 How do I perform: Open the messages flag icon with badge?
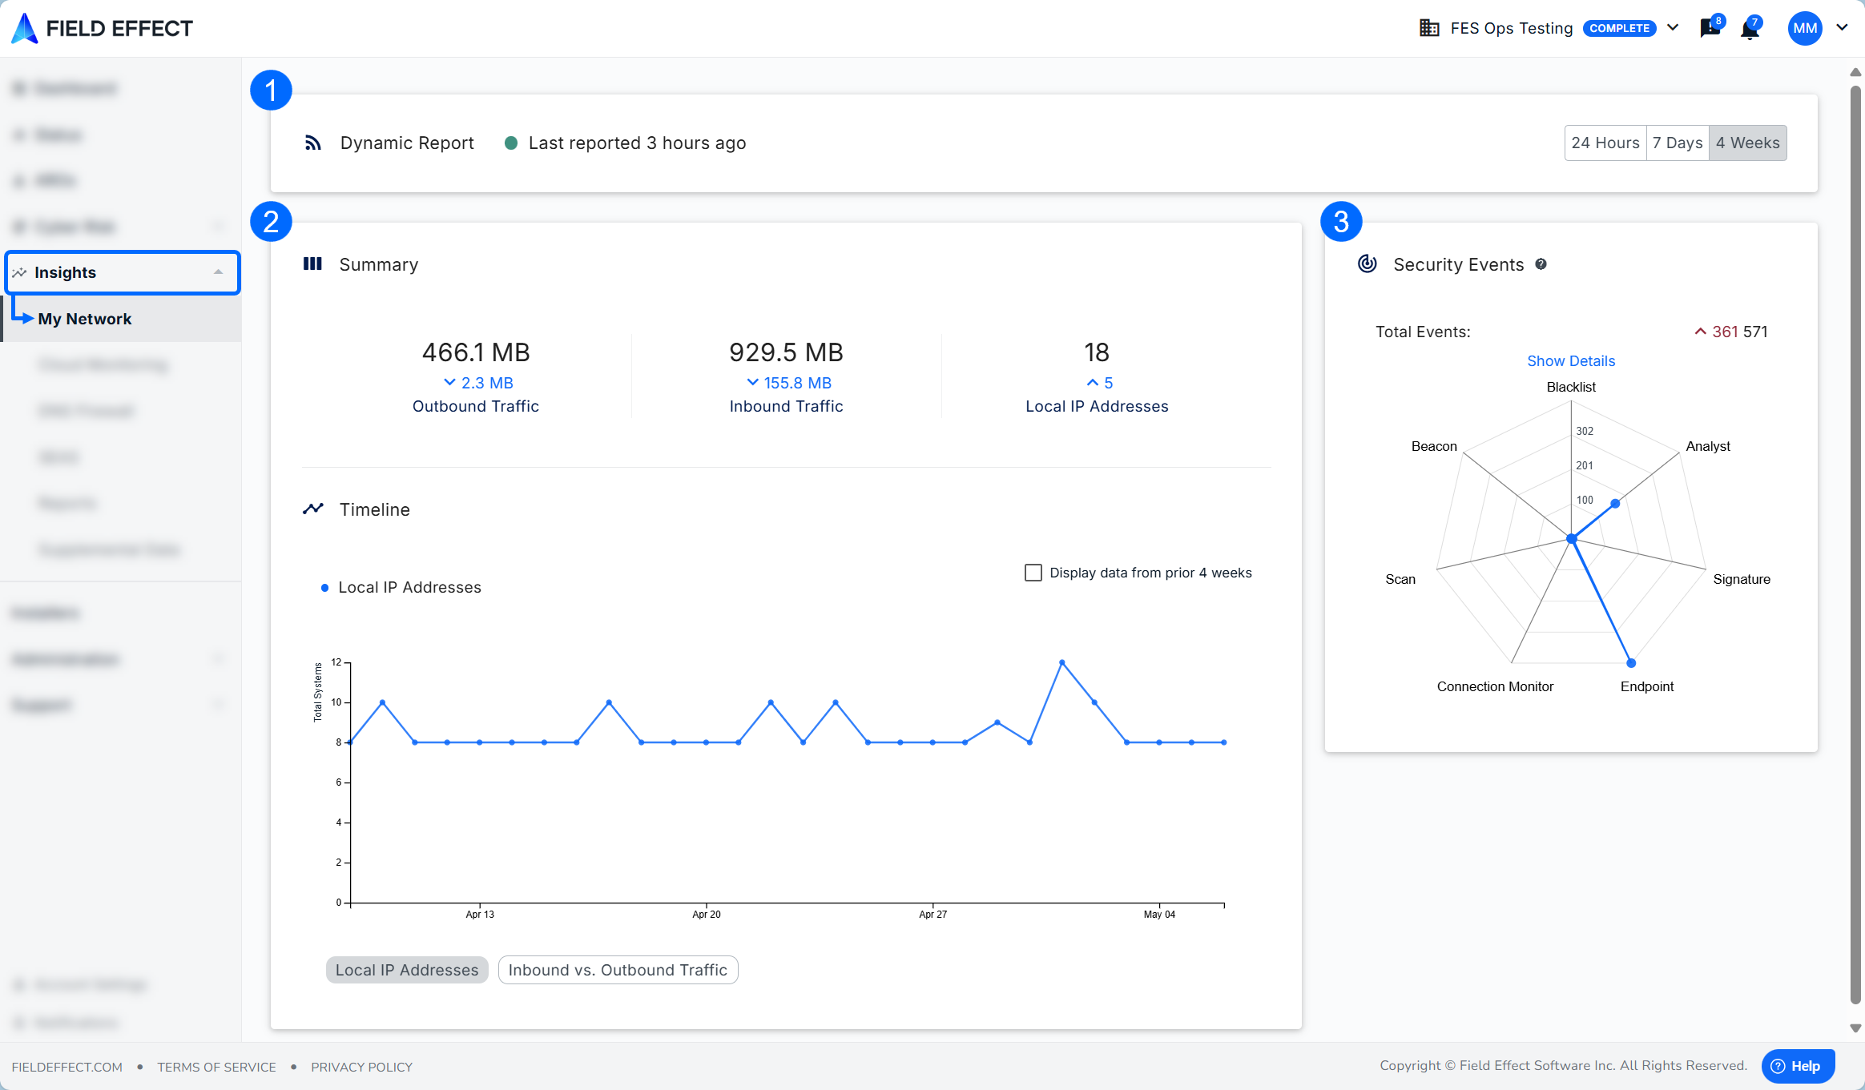click(x=1709, y=29)
